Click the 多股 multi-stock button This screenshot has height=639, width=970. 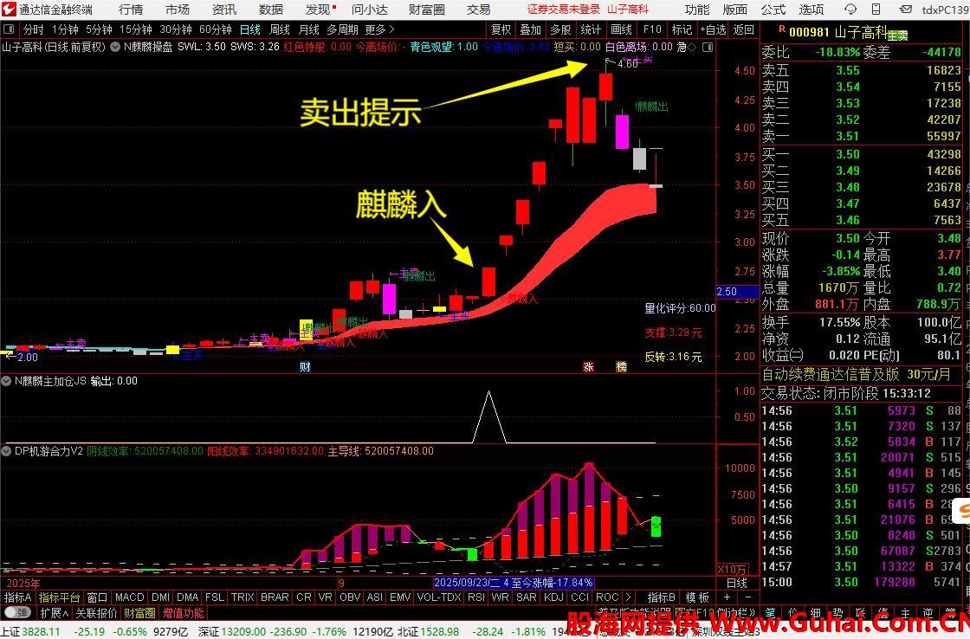(560, 29)
